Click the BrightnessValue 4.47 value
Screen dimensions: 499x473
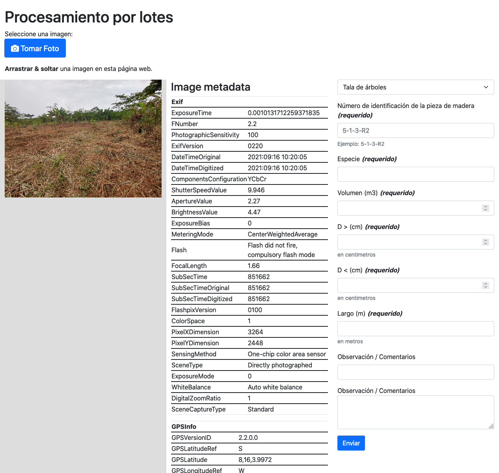click(254, 212)
